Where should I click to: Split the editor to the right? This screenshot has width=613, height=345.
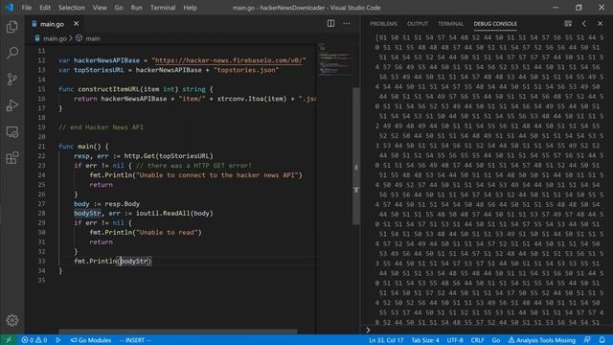(x=330, y=23)
